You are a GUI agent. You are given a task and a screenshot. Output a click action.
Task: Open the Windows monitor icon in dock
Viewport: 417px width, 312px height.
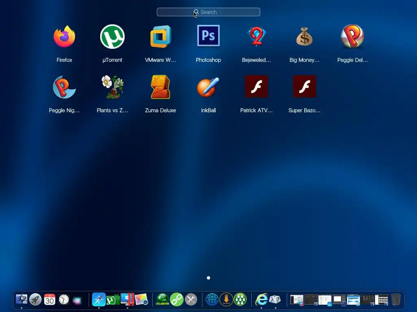(x=127, y=299)
